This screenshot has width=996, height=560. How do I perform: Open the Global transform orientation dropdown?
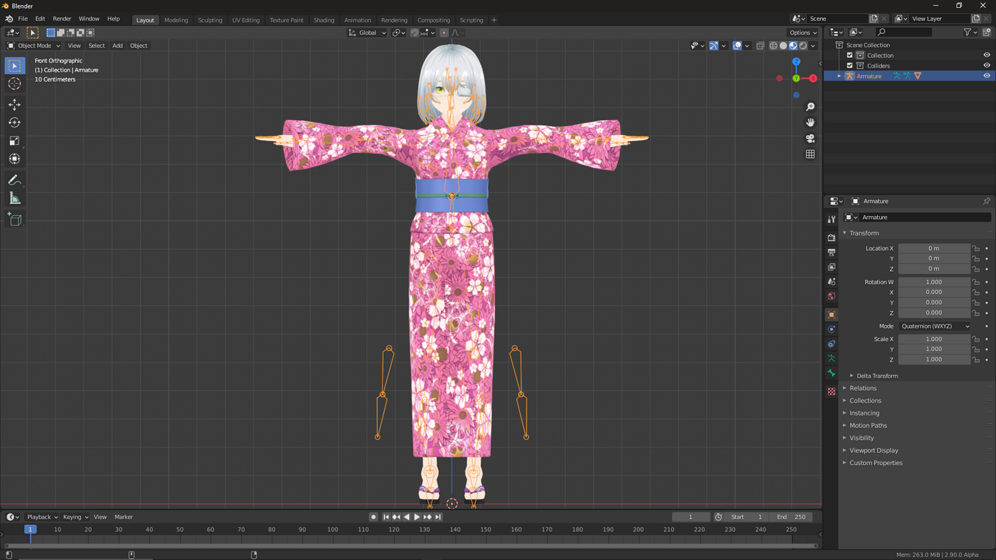coord(367,33)
